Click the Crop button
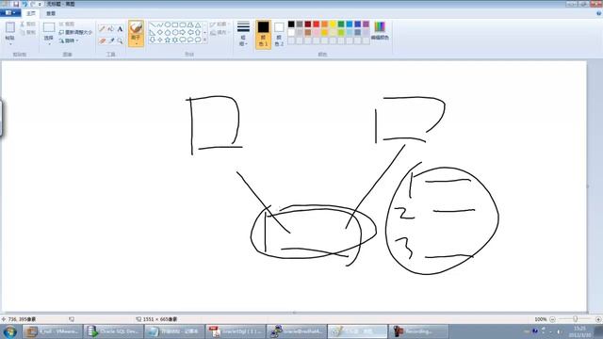Viewport: 603px width, 339px height. (x=67, y=24)
